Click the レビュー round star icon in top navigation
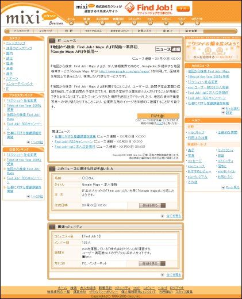This screenshot has height=299, width=242. point(166,23)
